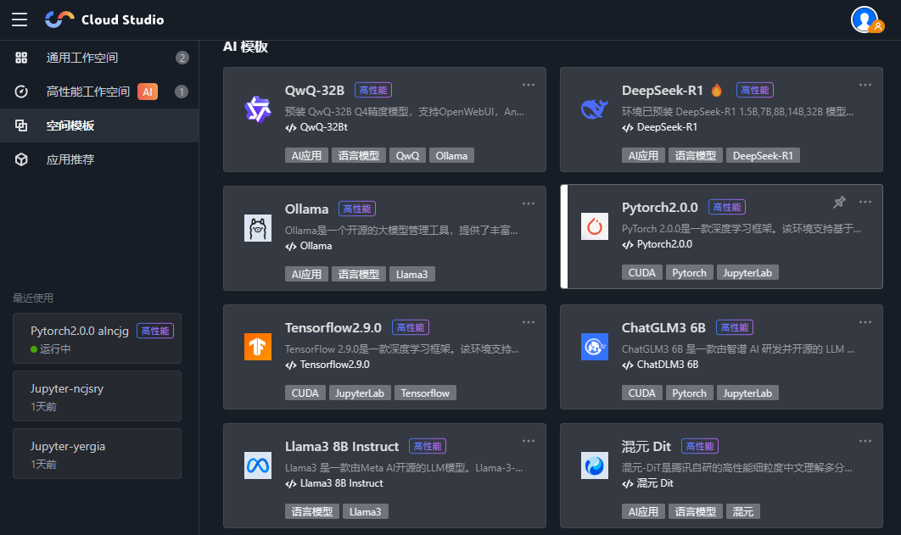
Task: Go to 通用工作空间 in the sidebar
Action: tap(99, 58)
